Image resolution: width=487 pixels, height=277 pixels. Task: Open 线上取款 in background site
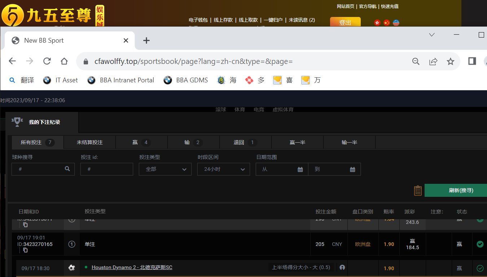248,20
